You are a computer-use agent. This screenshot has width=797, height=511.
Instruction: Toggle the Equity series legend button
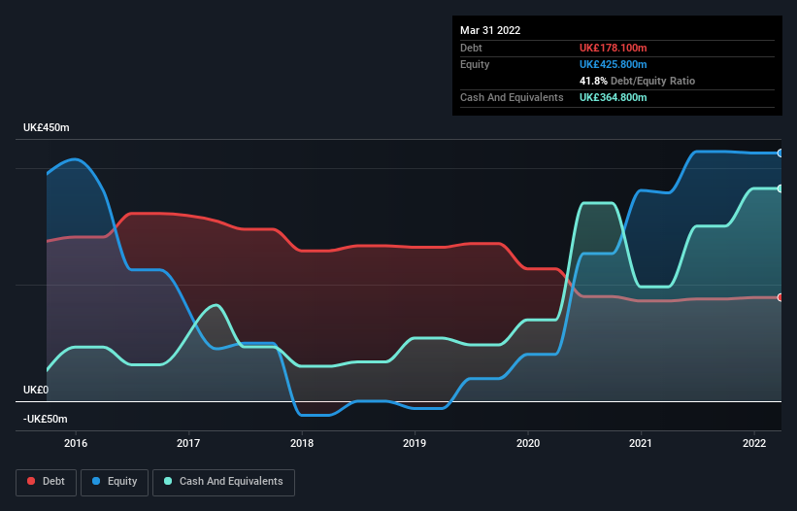tap(115, 482)
